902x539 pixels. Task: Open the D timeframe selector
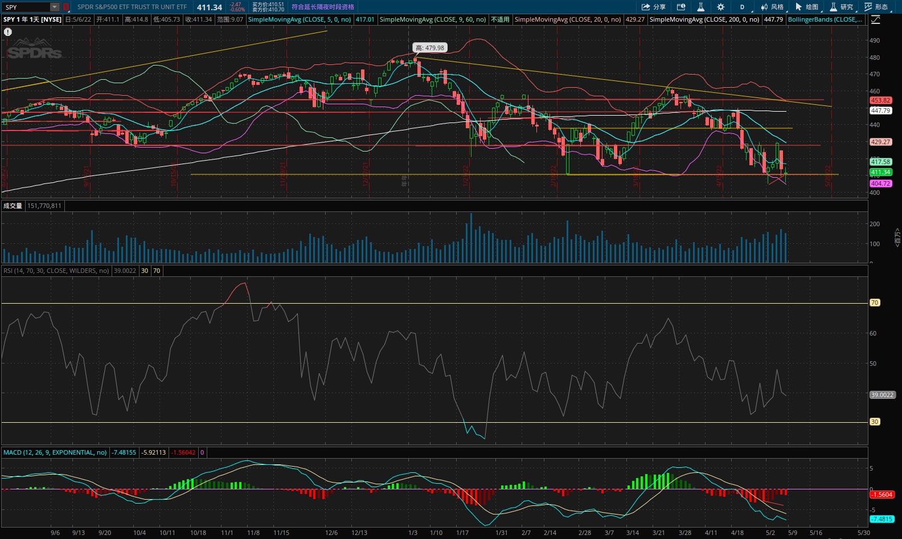pos(743,7)
